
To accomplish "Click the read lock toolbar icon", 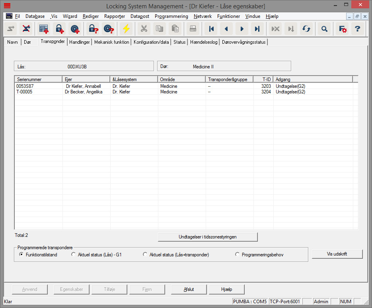I will click(93, 29).
